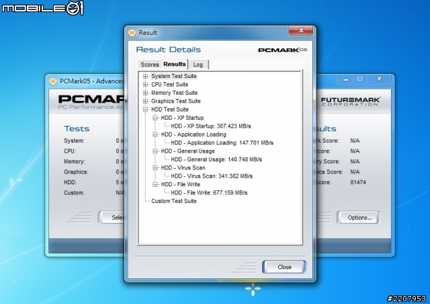430x304 pixels.
Task: Select the XP Startup: 307.423 MB/s result
Action: click(x=211, y=126)
